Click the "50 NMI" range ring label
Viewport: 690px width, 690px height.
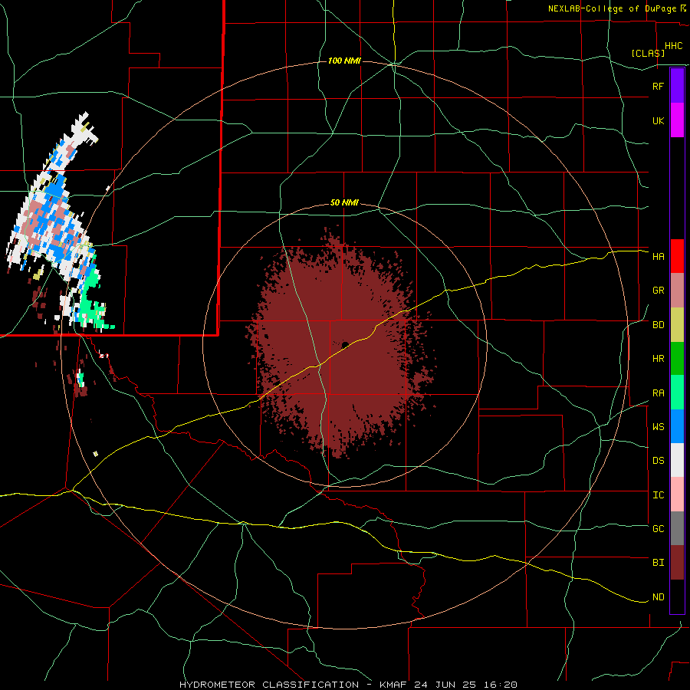[x=344, y=203]
